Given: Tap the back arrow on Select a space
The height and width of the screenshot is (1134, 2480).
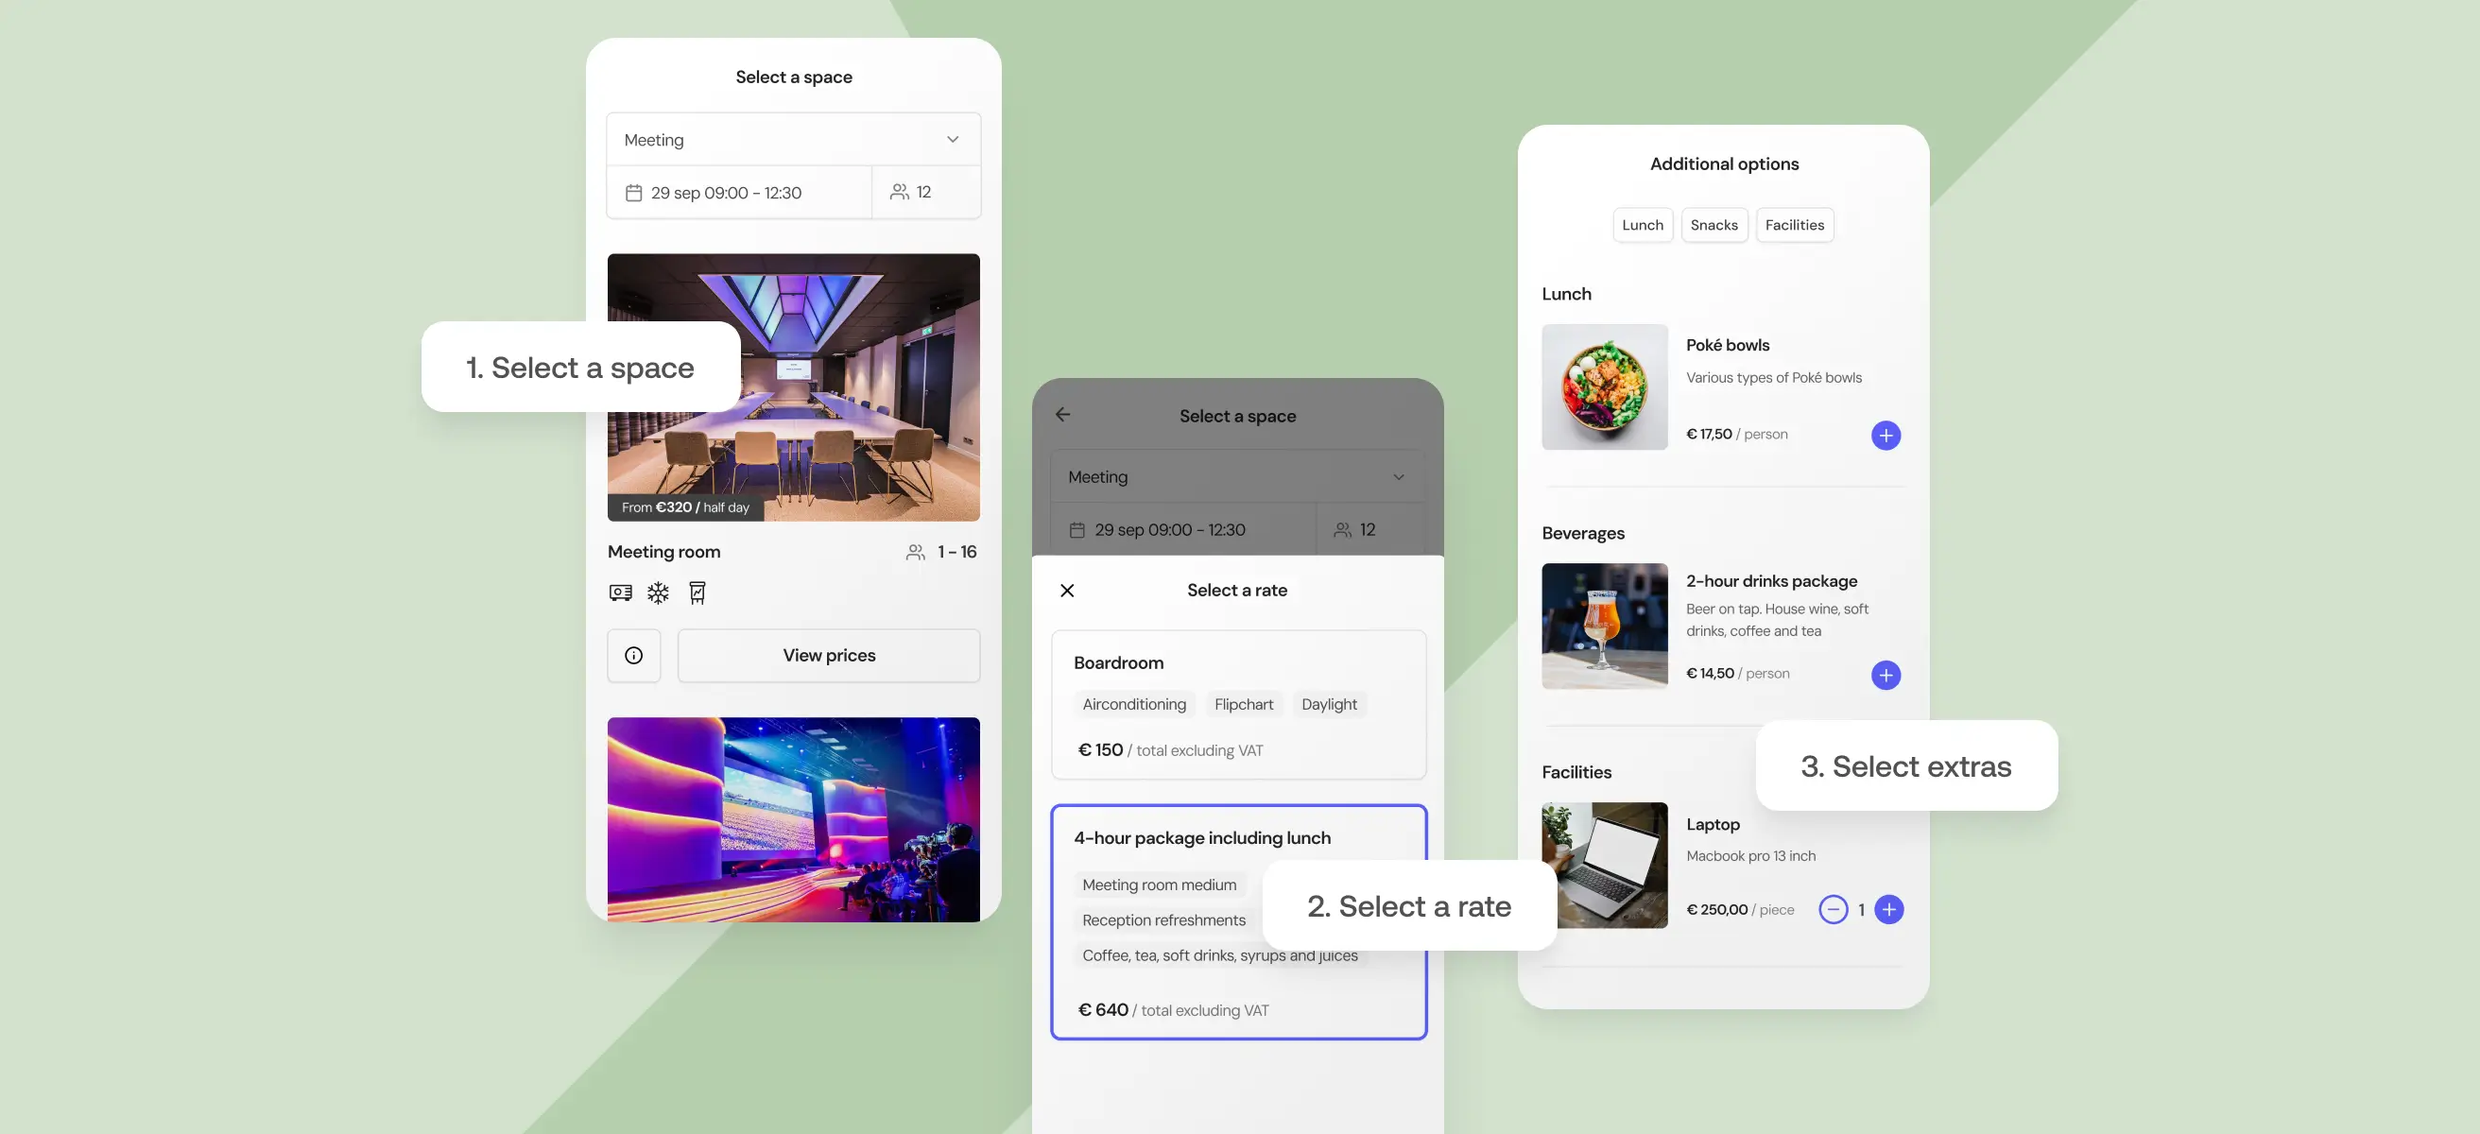Looking at the screenshot, I should (1062, 414).
